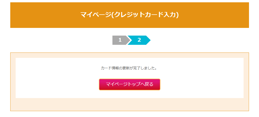The image size is (259, 117).
Task: Click the マイページ(クレジットカード入力) header title
Action: pos(129,15)
